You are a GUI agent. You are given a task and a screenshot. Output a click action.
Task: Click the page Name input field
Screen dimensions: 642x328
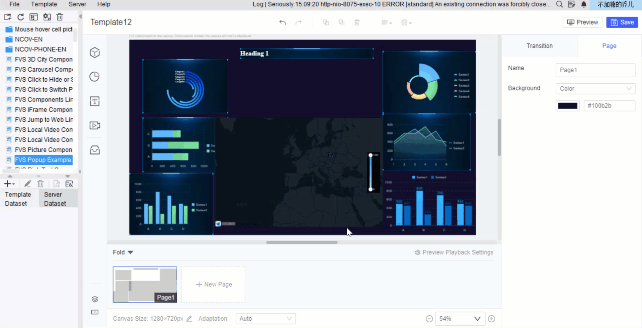click(x=595, y=70)
